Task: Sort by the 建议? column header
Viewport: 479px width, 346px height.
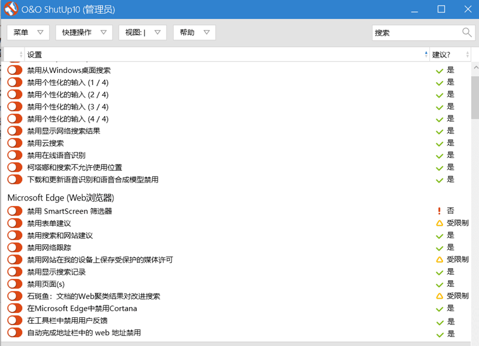Action: pos(450,54)
